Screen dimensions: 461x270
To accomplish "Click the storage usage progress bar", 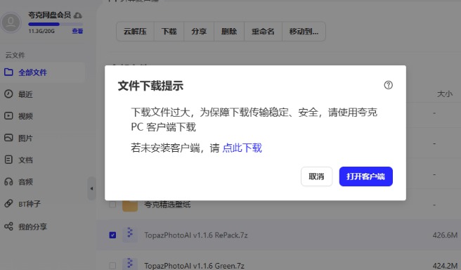I will (x=56, y=25).
